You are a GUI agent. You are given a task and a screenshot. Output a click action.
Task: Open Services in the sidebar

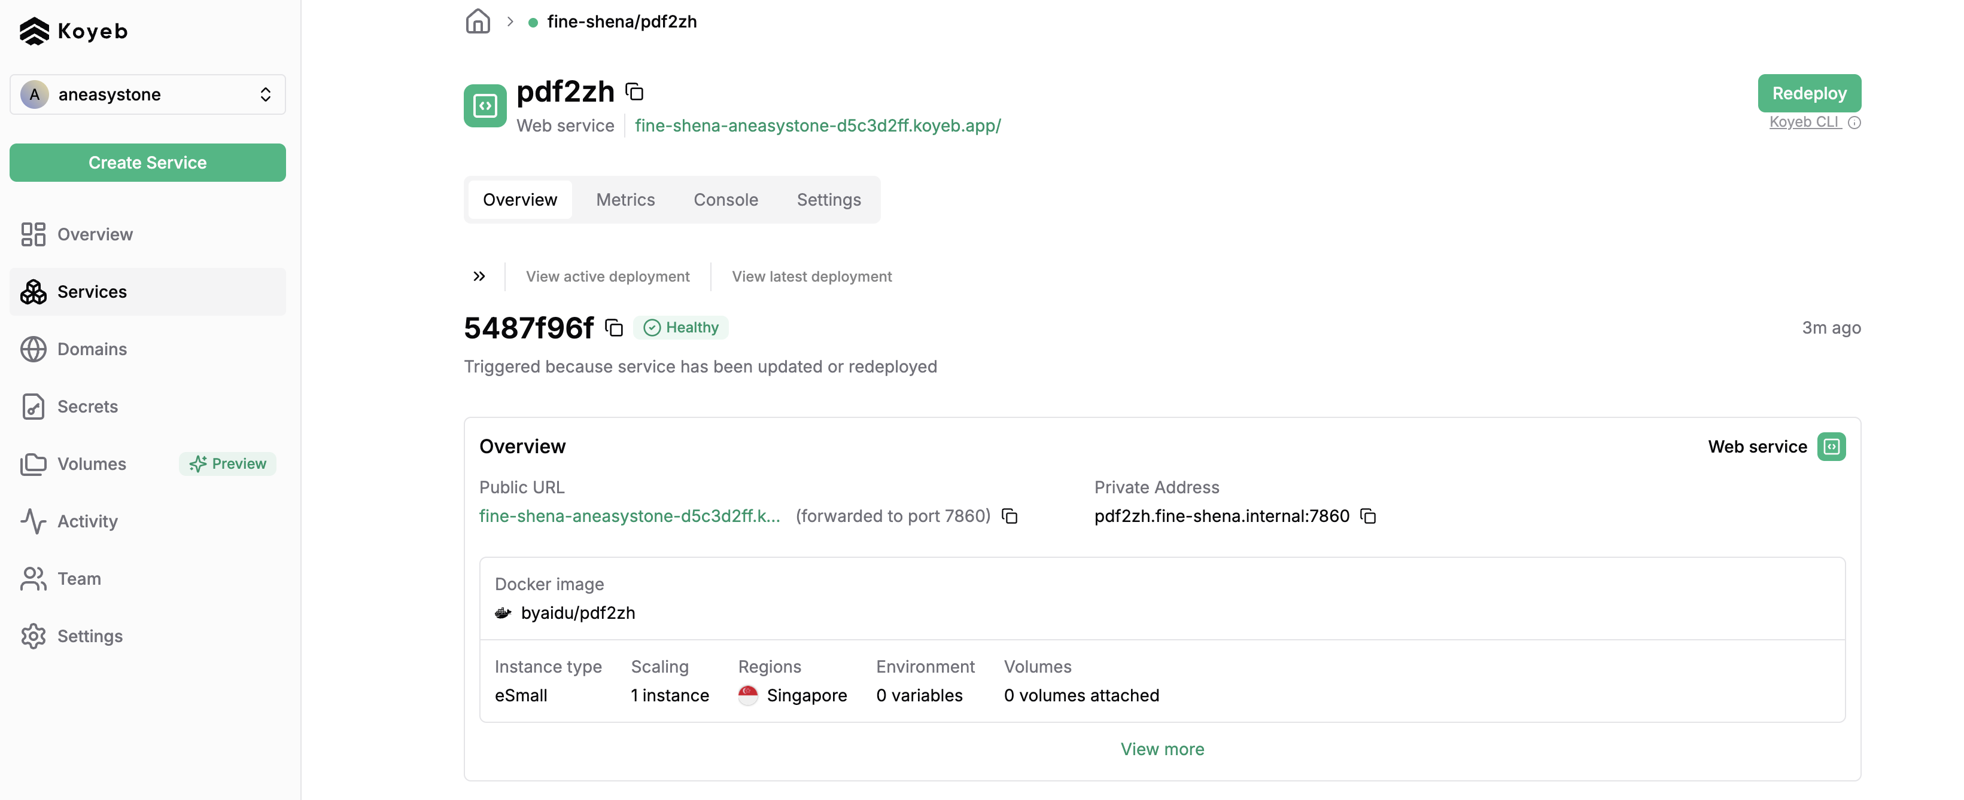pos(147,292)
